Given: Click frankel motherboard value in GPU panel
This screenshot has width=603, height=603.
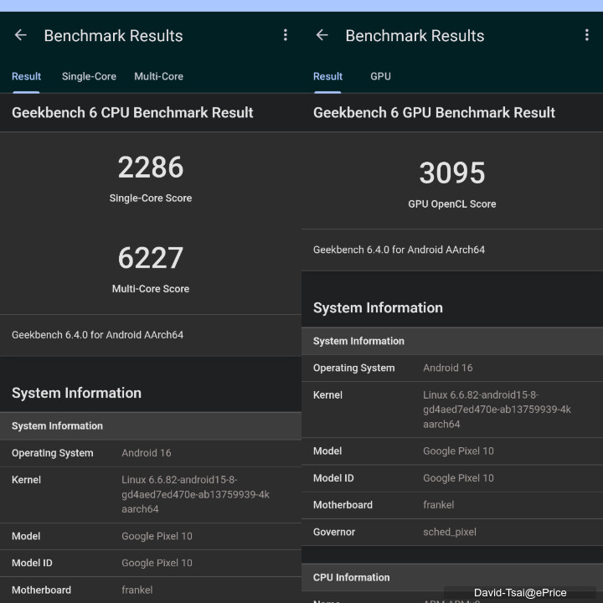Looking at the screenshot, I should 438,505.
